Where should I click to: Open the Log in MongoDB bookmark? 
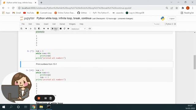click(x=135, y=13)
